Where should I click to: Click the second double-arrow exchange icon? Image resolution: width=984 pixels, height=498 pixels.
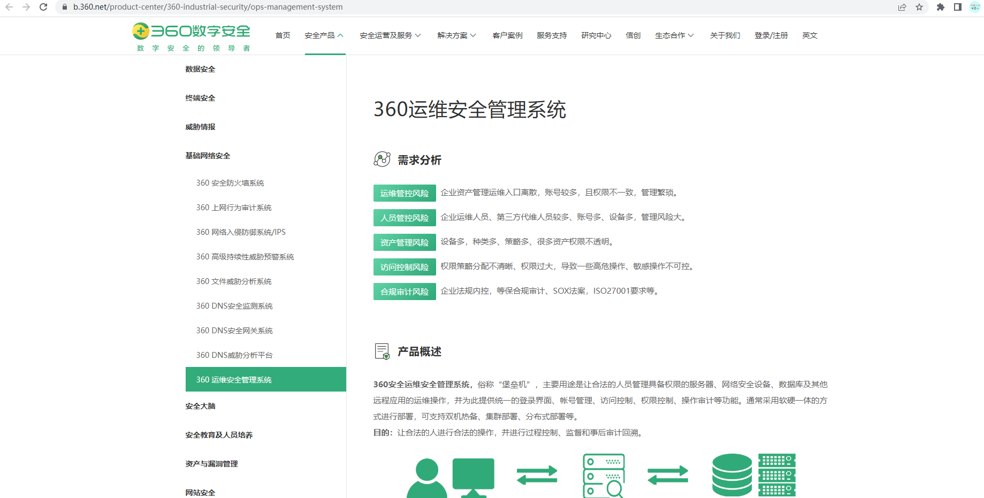[x=668, y=475]
